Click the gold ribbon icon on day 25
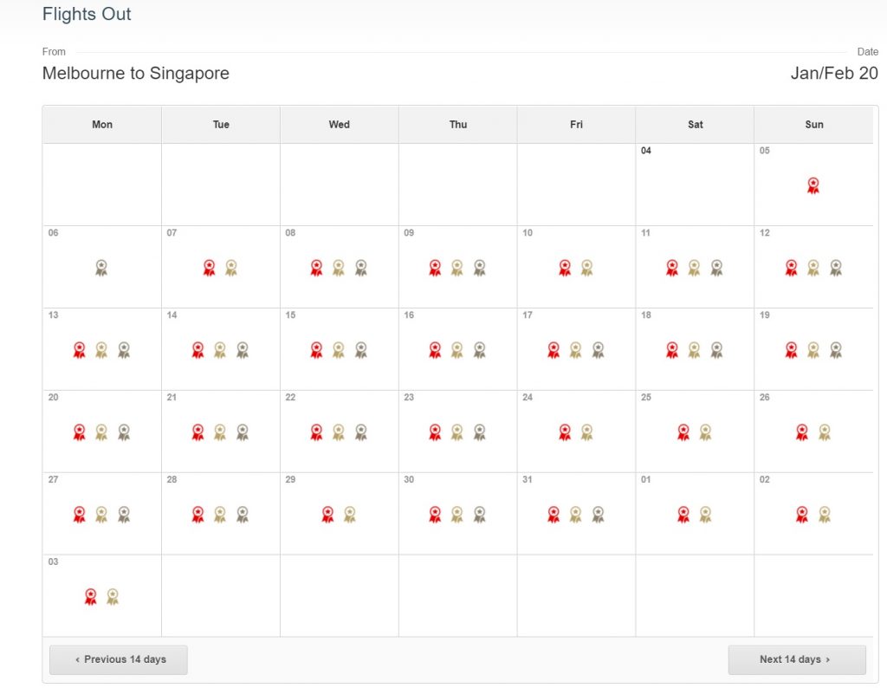The image size is (887, 688). click(705, 432)
